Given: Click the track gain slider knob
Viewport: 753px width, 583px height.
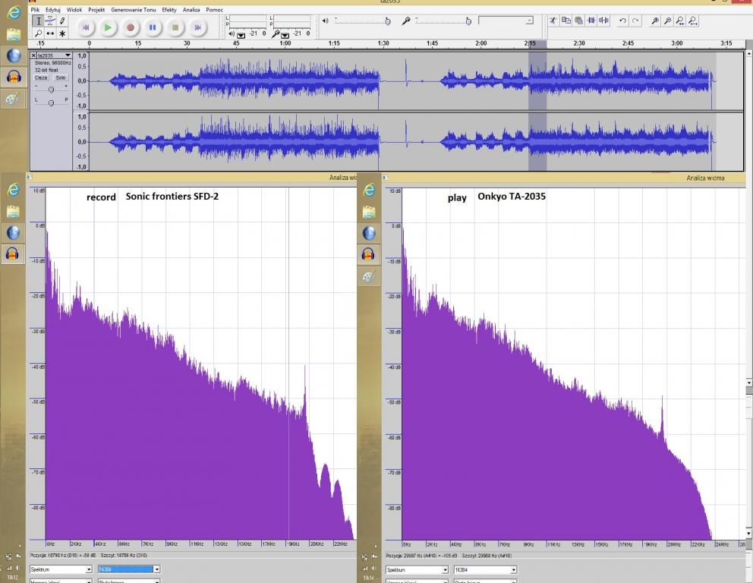Looking at the screenshot, I should (x=52, y=90).
